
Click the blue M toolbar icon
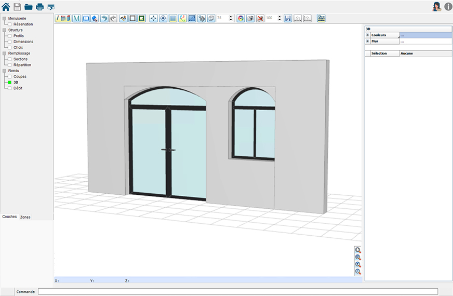coord(76,18)
